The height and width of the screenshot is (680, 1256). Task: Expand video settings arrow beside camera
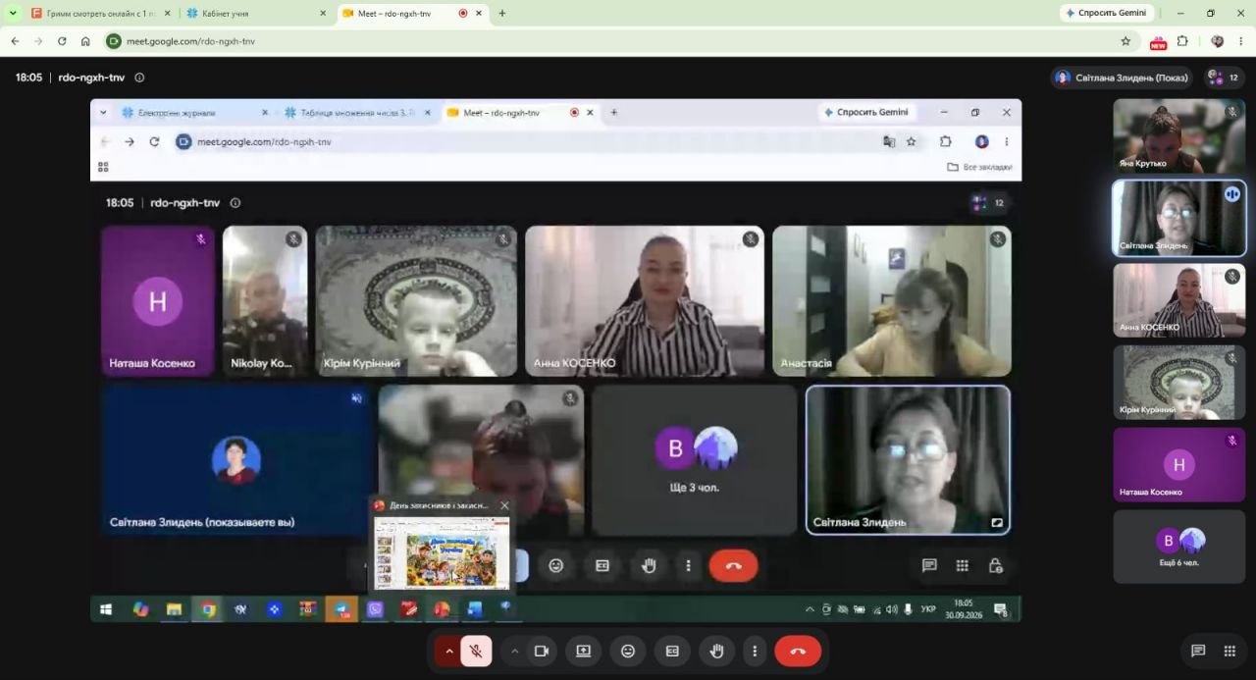(x=514, y=651)
